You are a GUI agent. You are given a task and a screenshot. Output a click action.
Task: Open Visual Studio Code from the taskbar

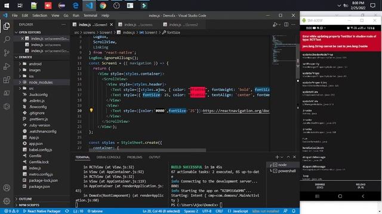point(89,5)
